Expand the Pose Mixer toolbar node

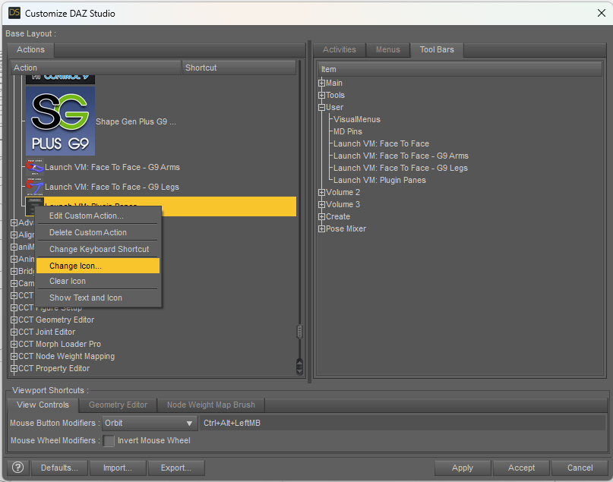[321, 228]
